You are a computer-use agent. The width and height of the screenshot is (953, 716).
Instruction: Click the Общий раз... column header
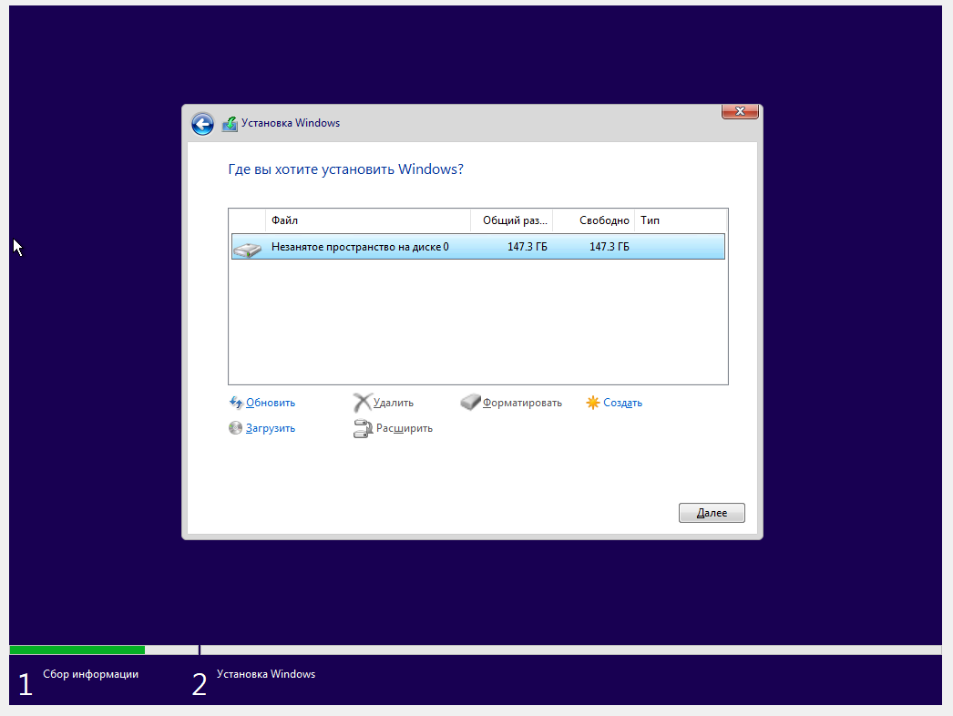click(512, 220)
